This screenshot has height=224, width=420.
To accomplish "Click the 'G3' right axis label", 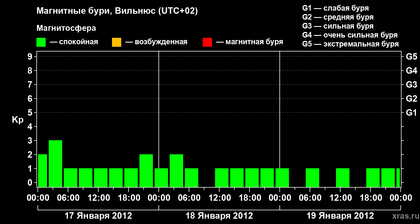I will [411, 85].
